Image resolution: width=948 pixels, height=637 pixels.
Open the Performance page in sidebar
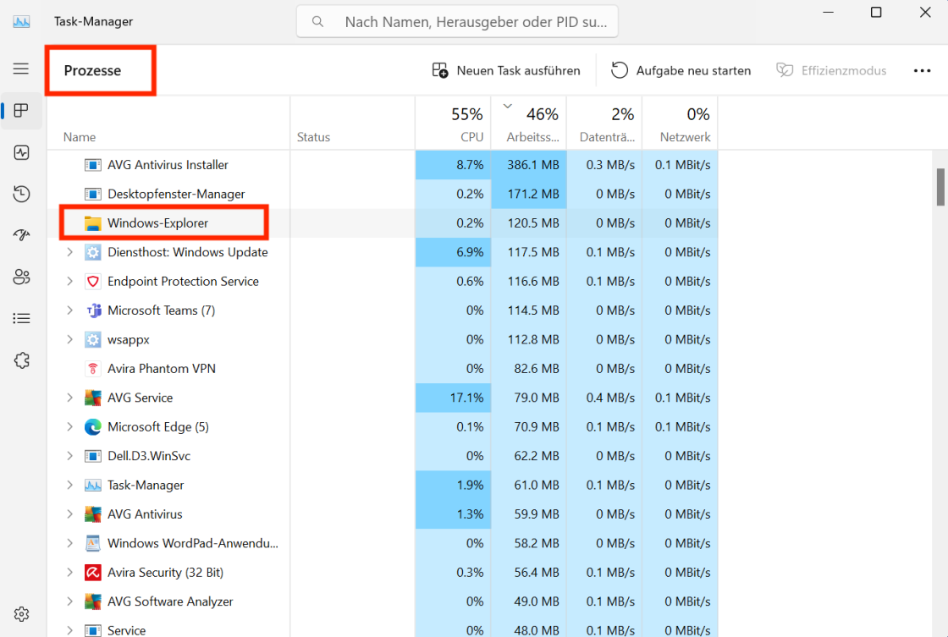[22, 152]
